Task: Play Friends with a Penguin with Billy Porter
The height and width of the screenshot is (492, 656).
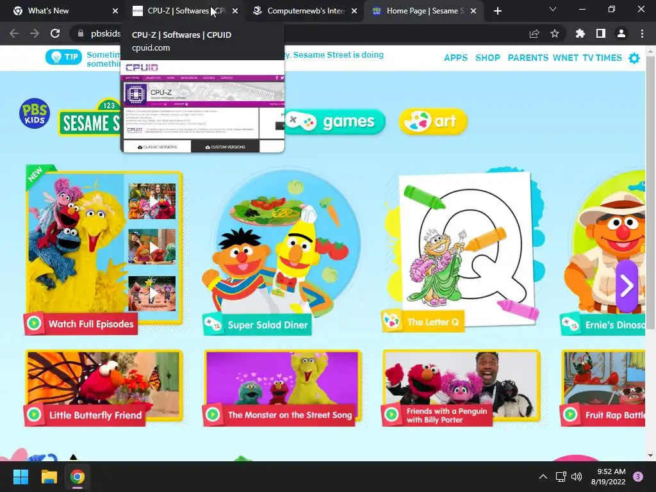Action: click(461, 388)
